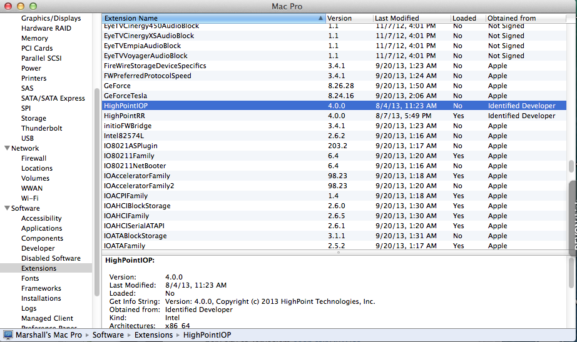Viewport: 577px width, 342px height.
Task: Select Hardware RAID in the sidebar
Action: point(46,28)
